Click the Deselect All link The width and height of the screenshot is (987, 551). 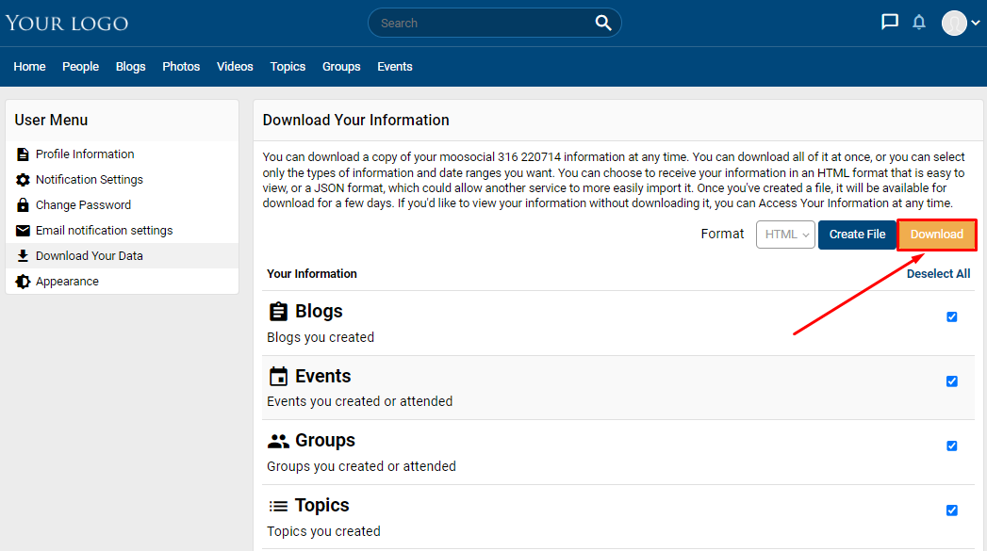[938, 273]
